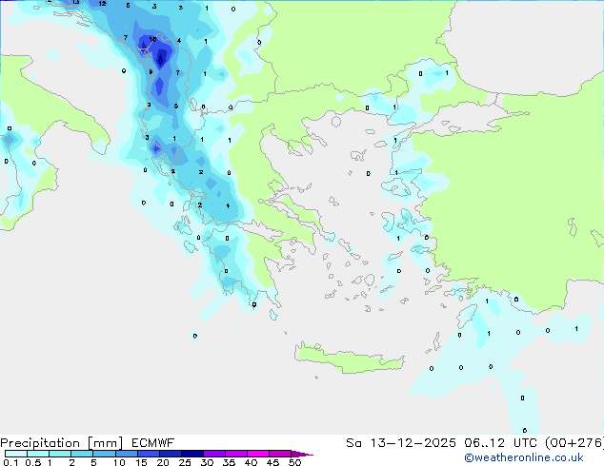604x466 pixels.
Task: Click the '(00+276)' forecast offset text
Action: [574, 443]
